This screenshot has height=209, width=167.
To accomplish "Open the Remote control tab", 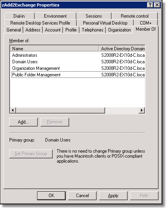I will [x=135, y=16].
